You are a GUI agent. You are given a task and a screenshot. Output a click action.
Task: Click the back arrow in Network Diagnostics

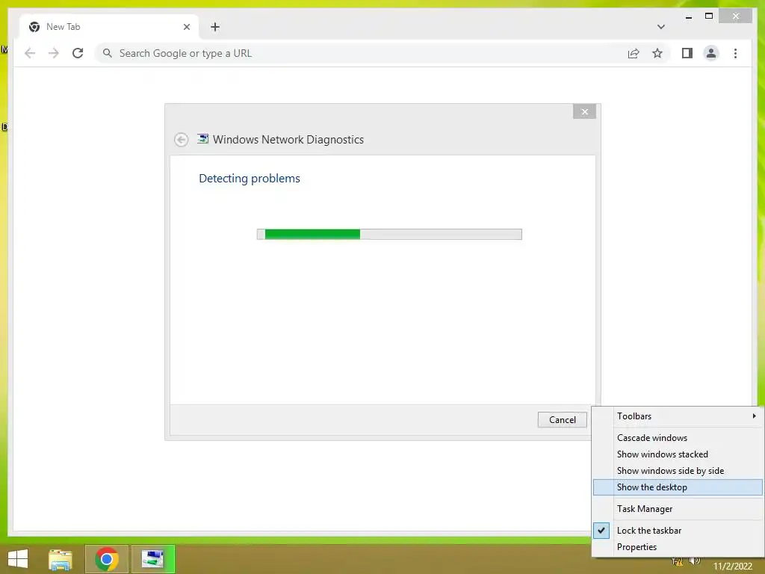pos(181,140)
